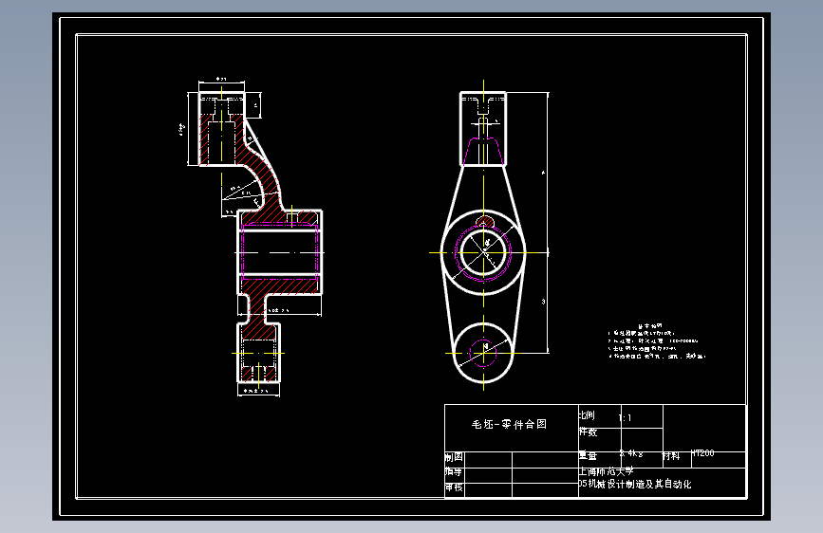Select the weight value '2.4kg'
This screenshot has width=823, height=533.
click(x=631, y=453)
